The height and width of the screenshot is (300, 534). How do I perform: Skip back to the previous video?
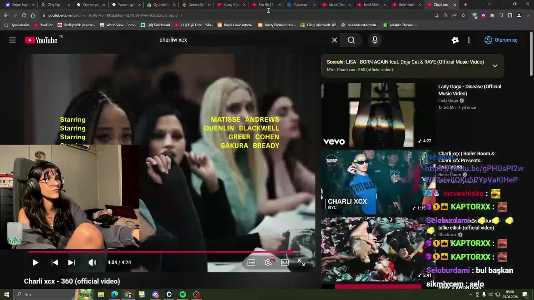click(x=55, y=262)
